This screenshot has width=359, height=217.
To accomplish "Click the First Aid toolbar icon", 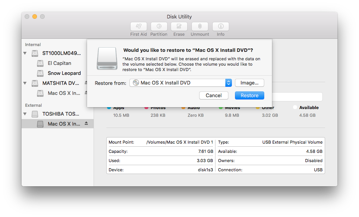I will (x=139, y=27).
